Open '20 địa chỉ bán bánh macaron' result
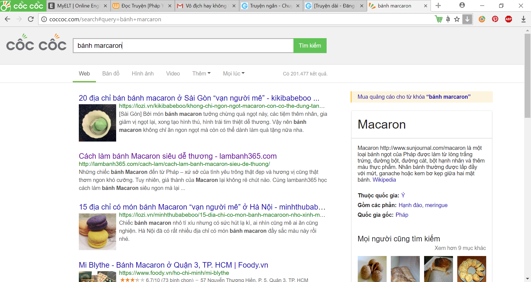The width and height of the screenshot is (531, 282). (x=199, y=98)
